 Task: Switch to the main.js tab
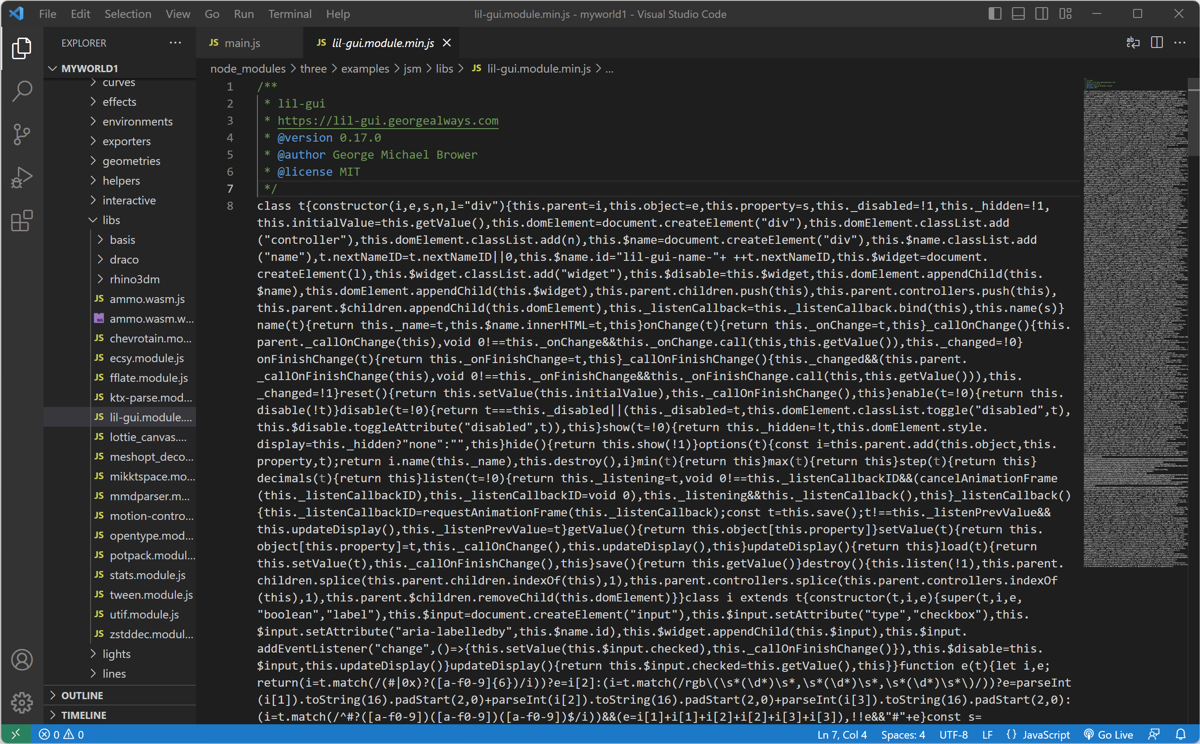pyautogui.click(x=242, y=43)
